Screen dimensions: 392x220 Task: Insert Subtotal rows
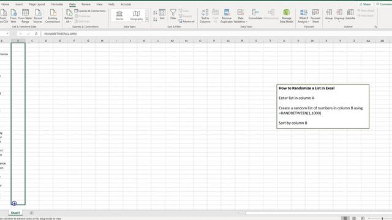pos(350,15)
